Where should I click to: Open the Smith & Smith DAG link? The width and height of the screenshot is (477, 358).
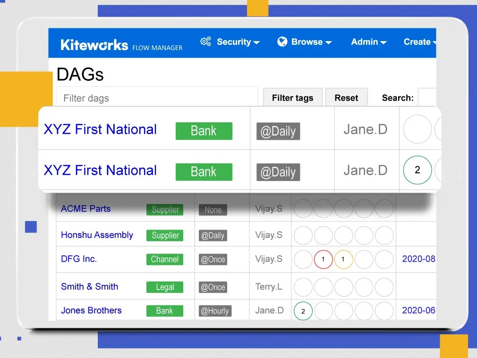(x=89, y=287)
